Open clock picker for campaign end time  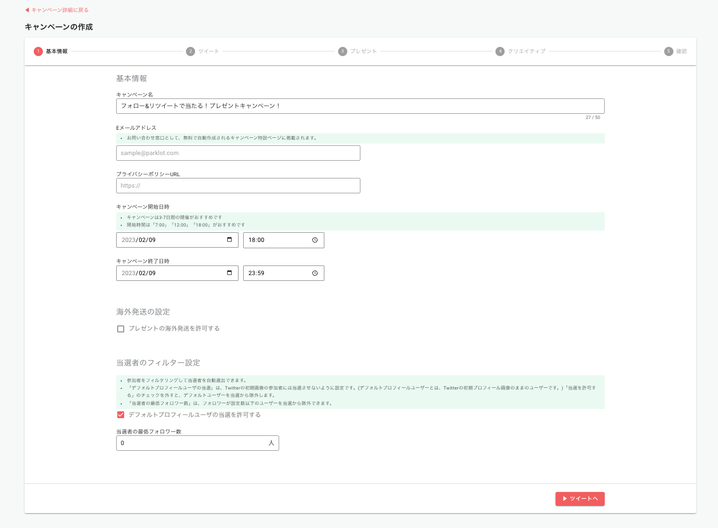point(315,273)
